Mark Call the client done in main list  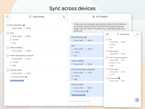click(x=8, y=70)
